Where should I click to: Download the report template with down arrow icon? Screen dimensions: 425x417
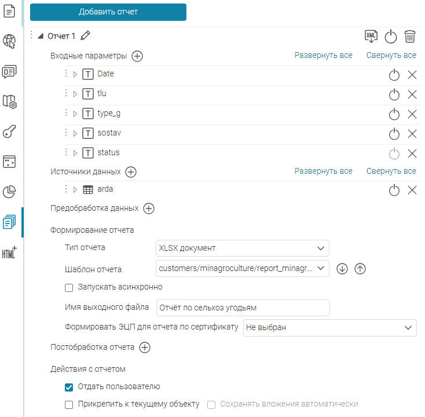pos(342,268)
